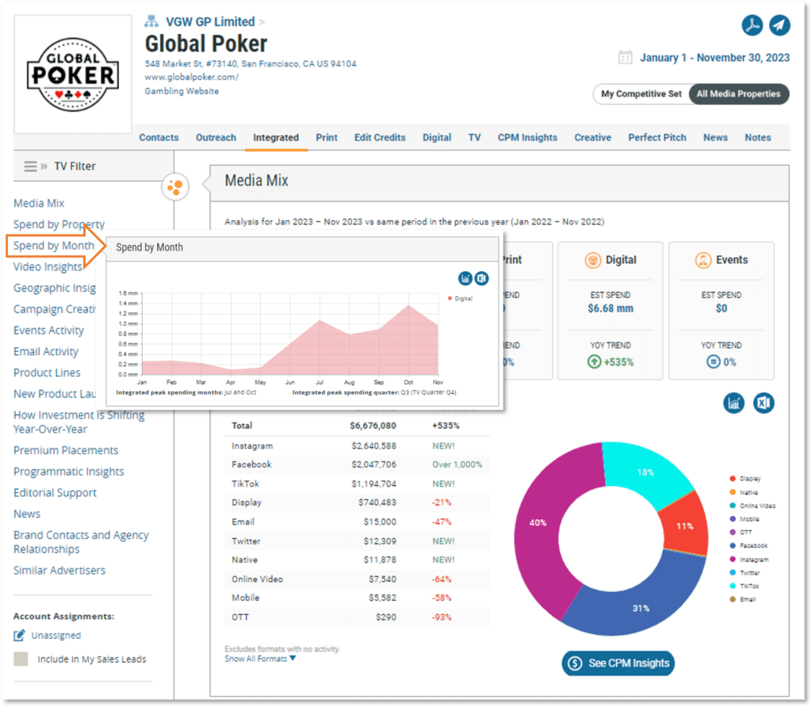This screenshot has width=812, height=707.
Task: Toggle the TV Filter hamburger menu icon
Action: point(30,166)
